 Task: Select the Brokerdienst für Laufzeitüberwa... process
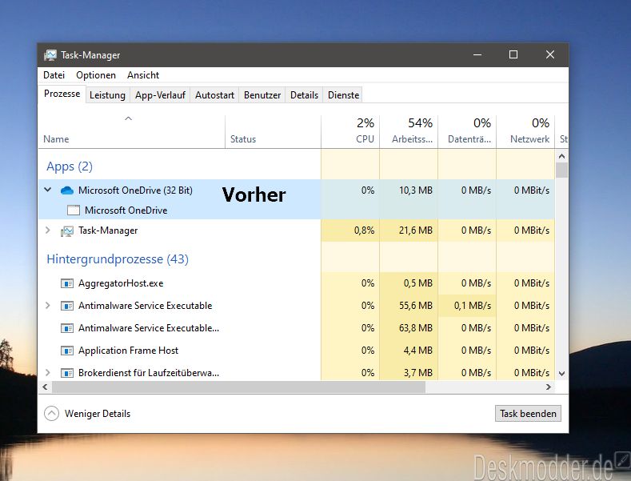(297, 373)
